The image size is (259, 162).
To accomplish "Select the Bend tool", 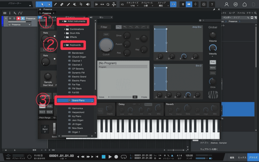I will [81, 5].
